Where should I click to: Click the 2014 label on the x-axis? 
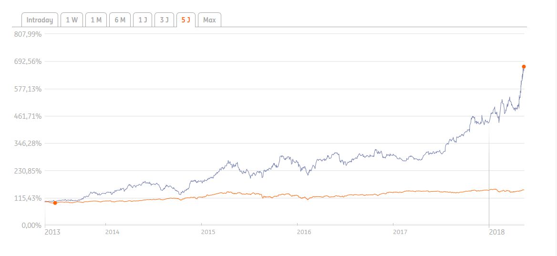coord(112,232)
